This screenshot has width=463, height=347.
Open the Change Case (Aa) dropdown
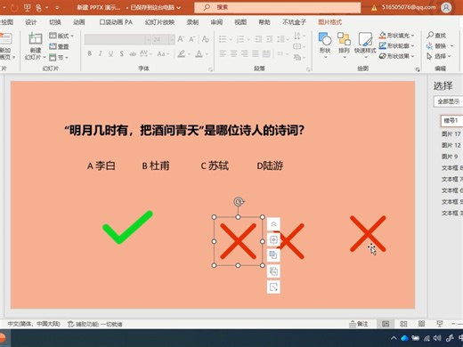coord(163,54)
